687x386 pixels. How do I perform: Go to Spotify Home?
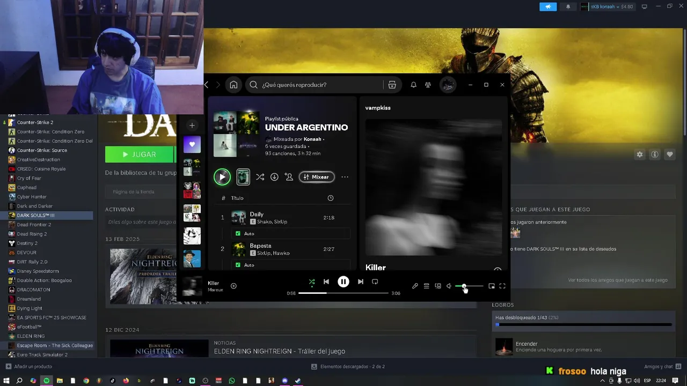coord(233,85)
